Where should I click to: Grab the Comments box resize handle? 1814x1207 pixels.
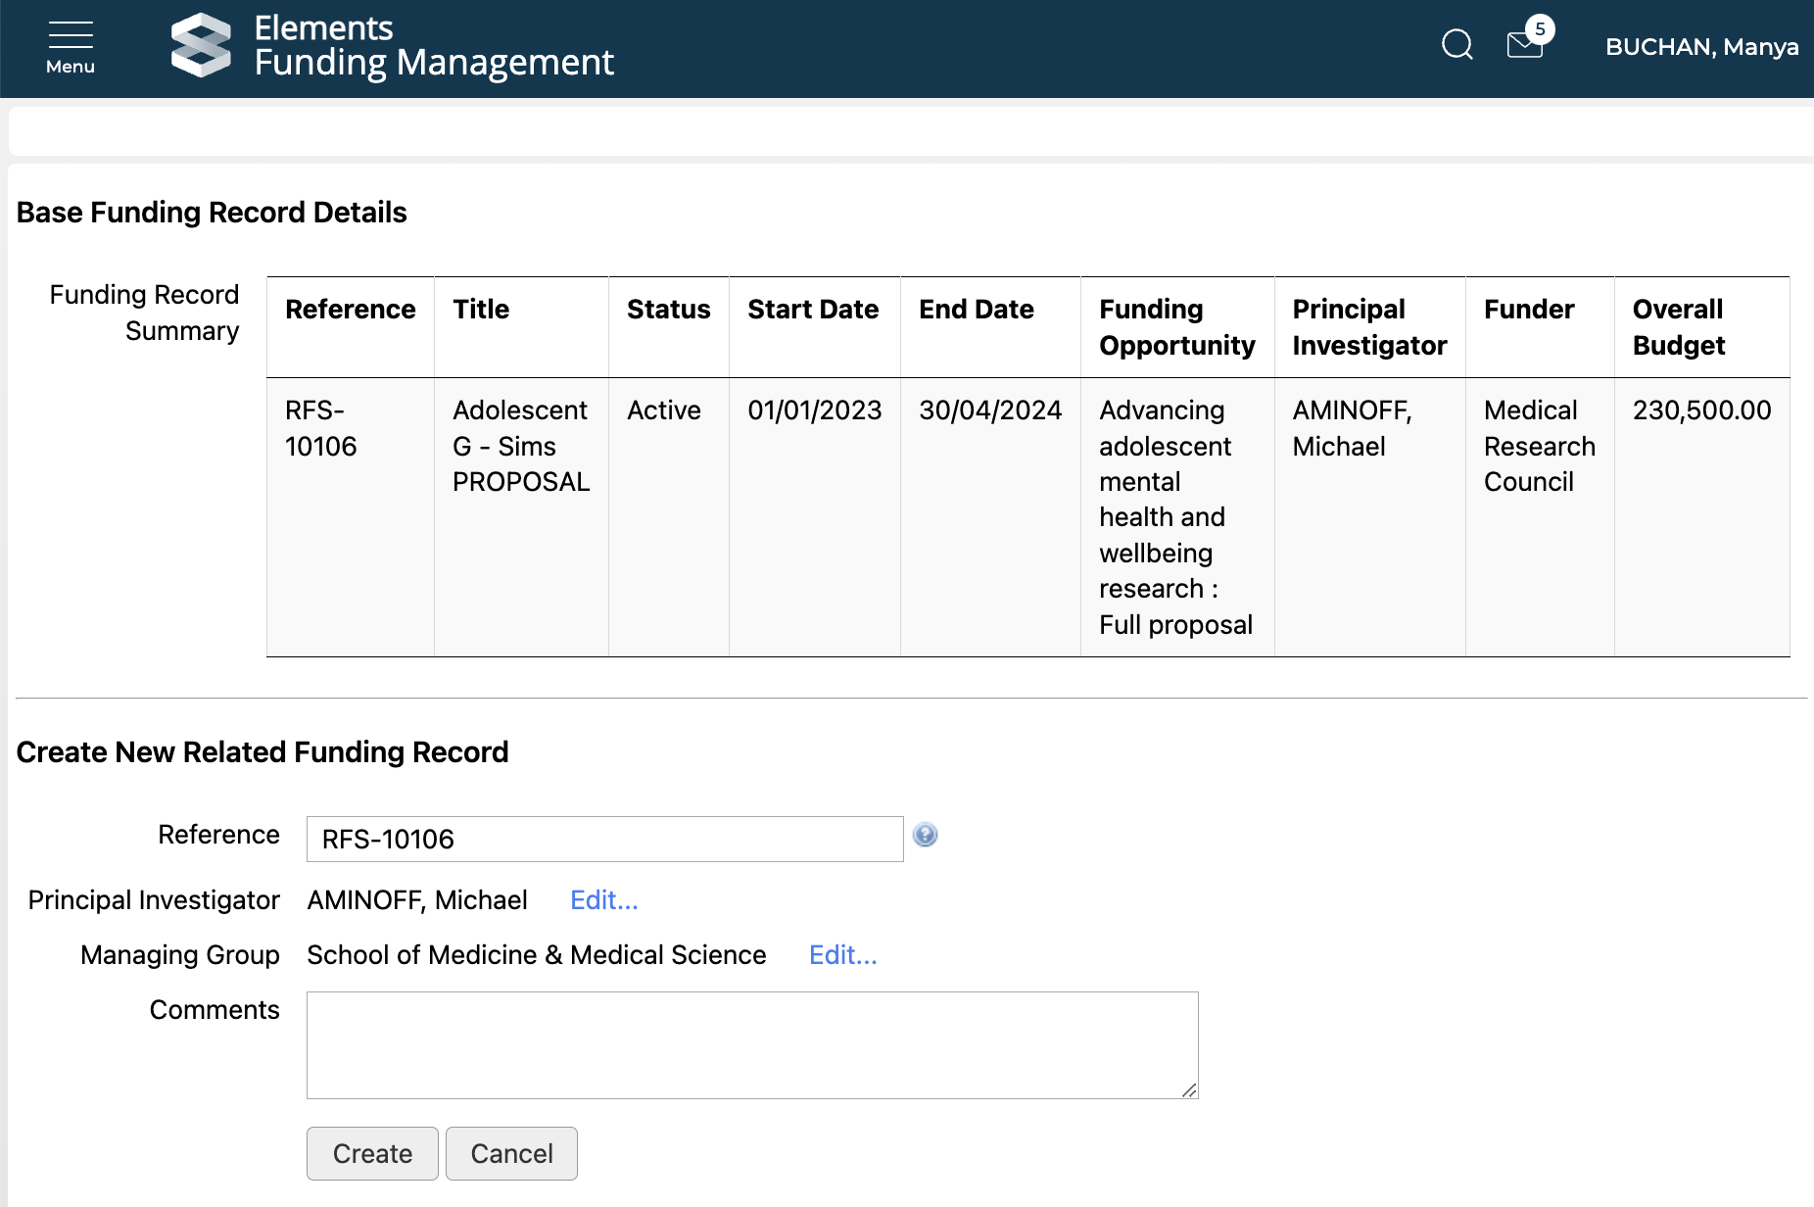(x=1189, y=1089)
